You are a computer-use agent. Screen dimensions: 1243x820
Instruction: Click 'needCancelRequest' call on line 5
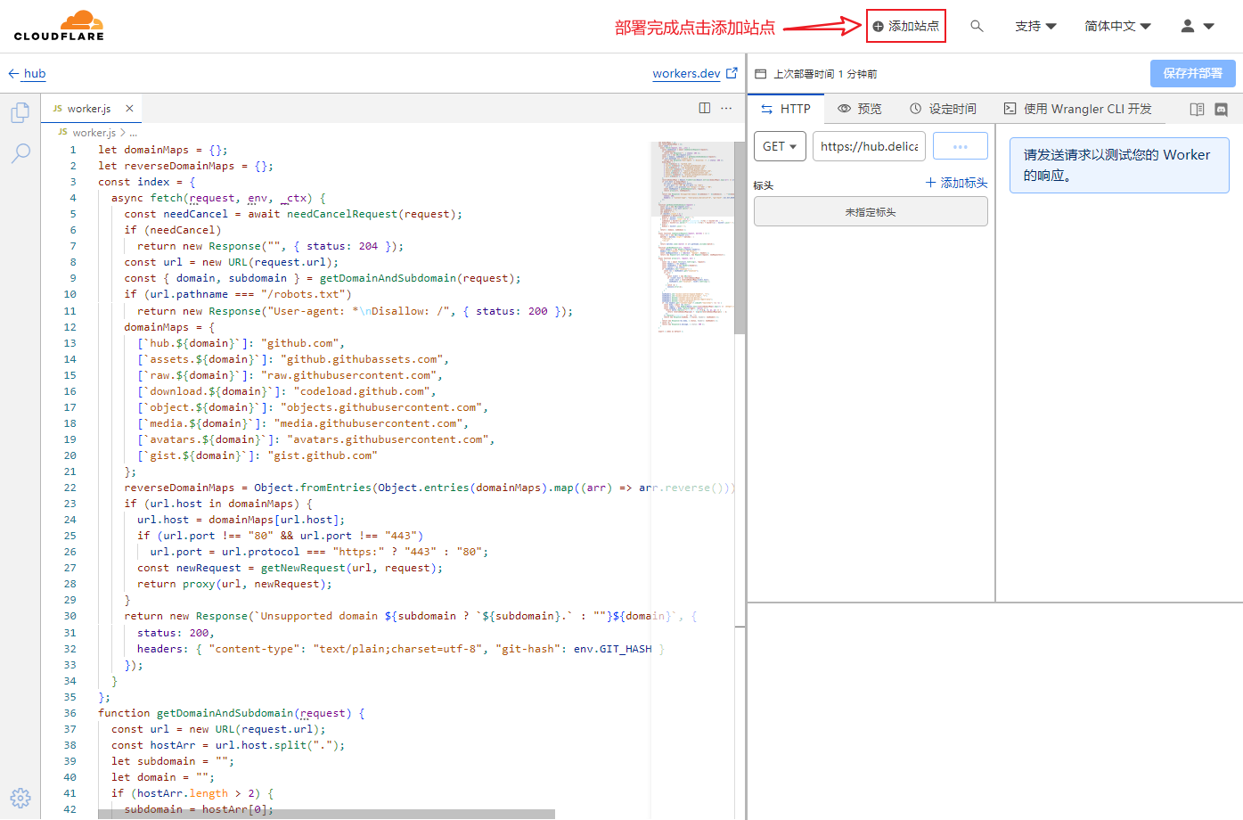342,214
